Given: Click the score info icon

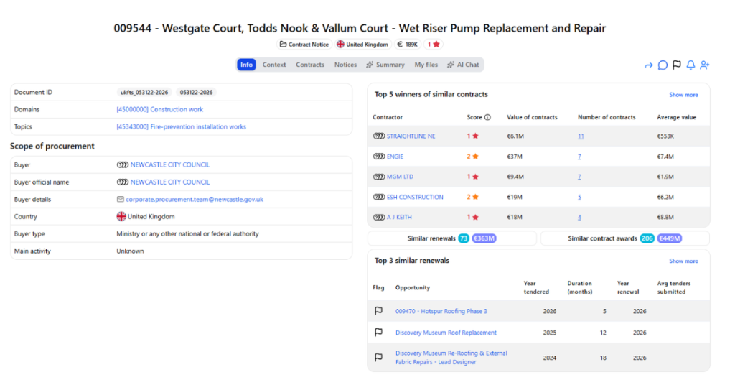Looking at the screenshot, I should [x=487, y=117].
